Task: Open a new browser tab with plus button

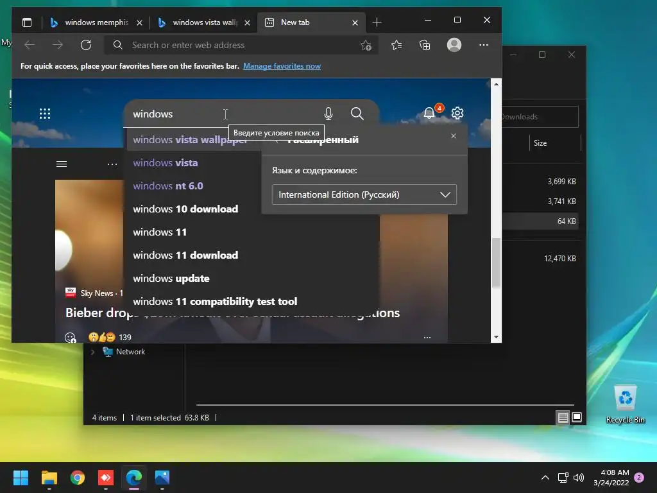Action: [377, 22]
